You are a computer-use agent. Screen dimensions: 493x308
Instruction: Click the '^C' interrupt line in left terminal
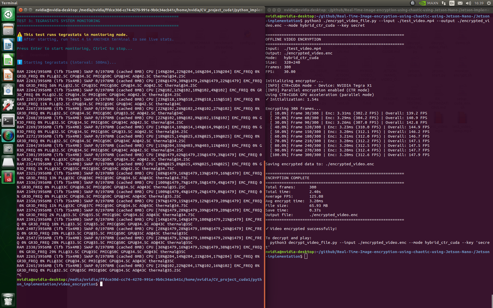coord(19,275)
